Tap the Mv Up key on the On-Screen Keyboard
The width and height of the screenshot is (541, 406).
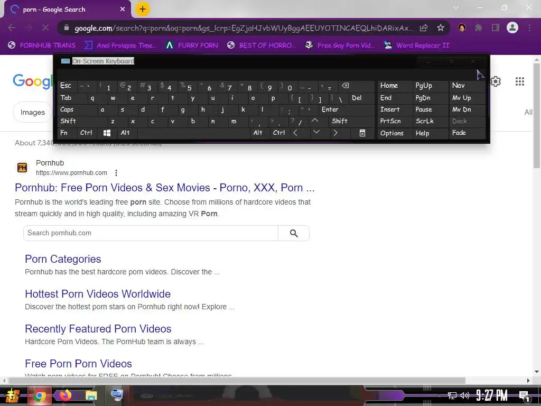coord(468,98)
